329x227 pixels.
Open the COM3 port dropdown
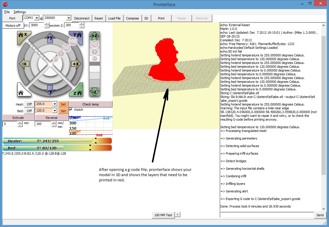[37, 18]
